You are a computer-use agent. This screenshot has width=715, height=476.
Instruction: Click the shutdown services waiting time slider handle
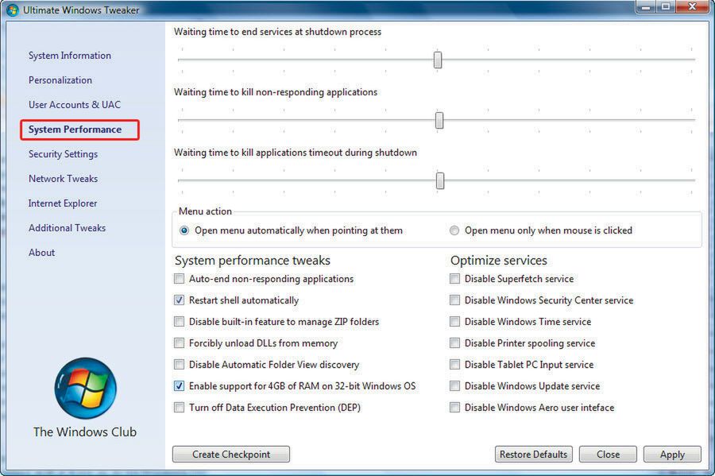tap(438, 60)
